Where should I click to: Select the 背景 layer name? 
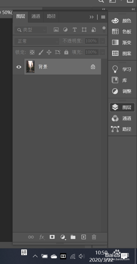(x=43, y=67)
